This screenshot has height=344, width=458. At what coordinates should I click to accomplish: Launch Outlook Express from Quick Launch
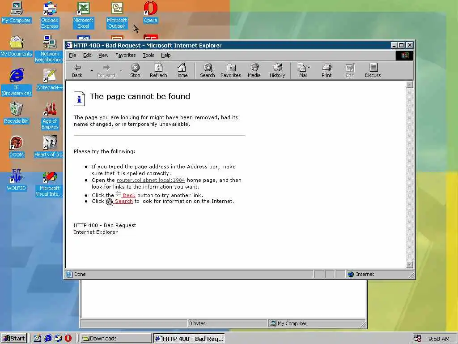pos(58,339)
